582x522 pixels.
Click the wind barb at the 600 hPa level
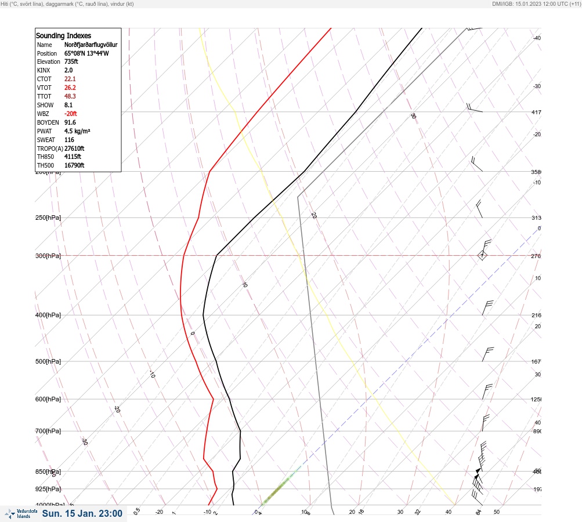point(487,391)
